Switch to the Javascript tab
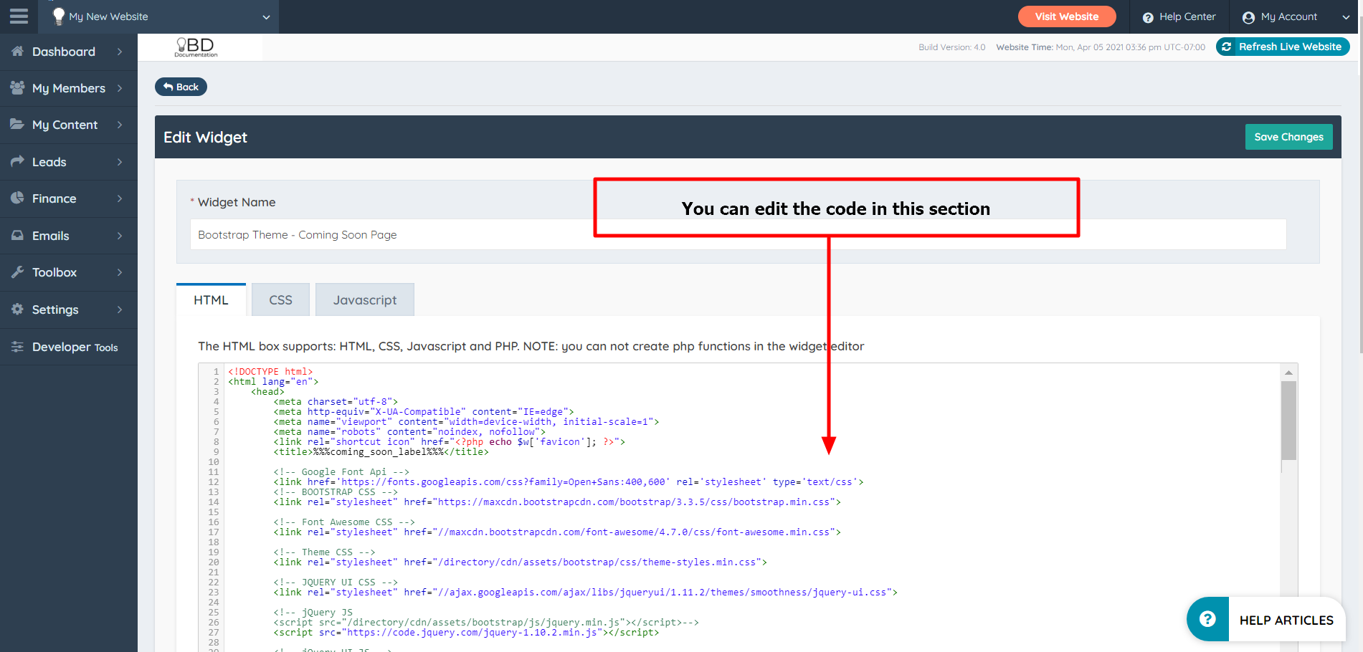Screen dimensions: 1363x652 click(365, 299)
